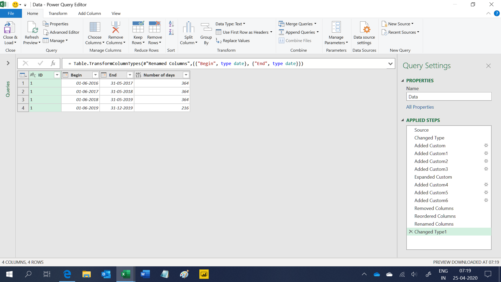Click the Keep Rows icon
This screenshot has width=501, height=282.
pos(138,27)
